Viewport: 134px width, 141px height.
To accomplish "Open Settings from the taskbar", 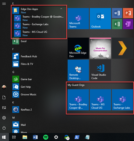I will point(56,137).
